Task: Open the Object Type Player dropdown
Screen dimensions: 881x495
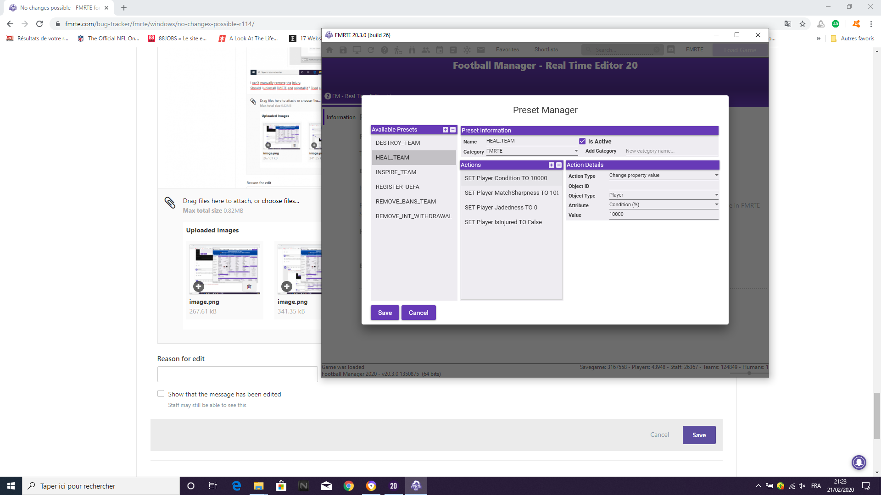Action: pyautogui.click(x=664, y=195)
